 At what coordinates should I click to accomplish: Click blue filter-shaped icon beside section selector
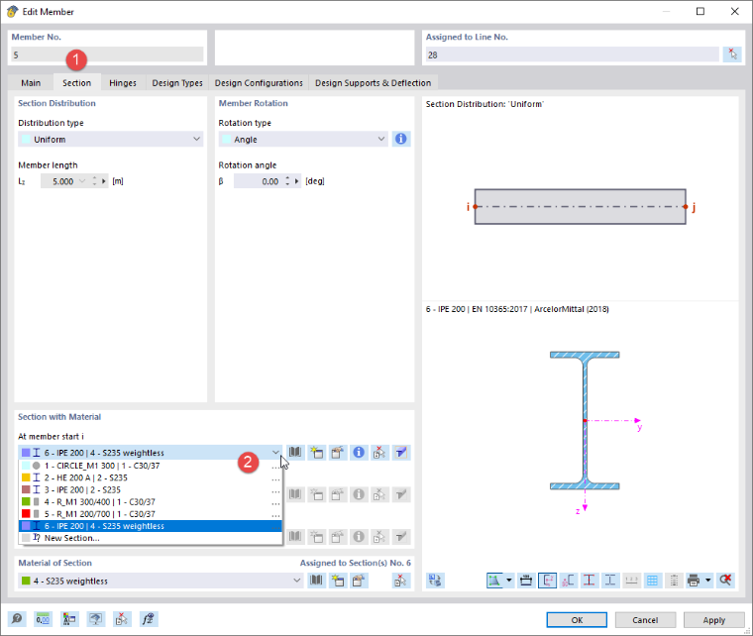(x=401, y=452)
